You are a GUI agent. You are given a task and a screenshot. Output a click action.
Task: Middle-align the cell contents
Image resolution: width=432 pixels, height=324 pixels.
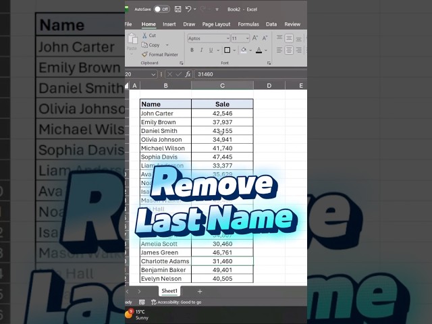(x=289, y=38)
